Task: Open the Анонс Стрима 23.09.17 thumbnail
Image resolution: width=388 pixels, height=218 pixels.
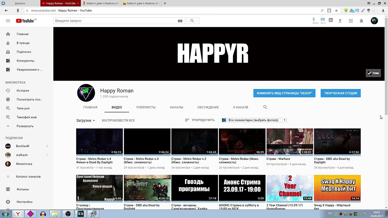Action: click(242, 188)
